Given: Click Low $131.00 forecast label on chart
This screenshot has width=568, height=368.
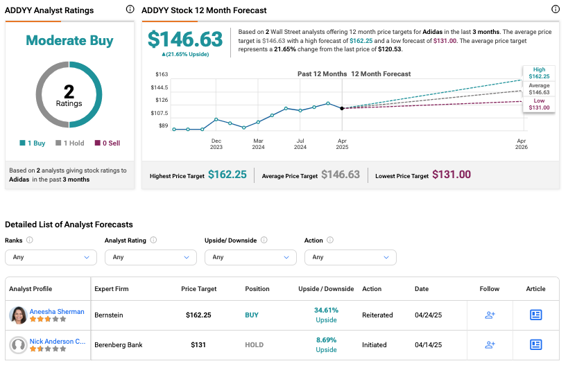Looking at the screenshot, I should click(539, 104).
